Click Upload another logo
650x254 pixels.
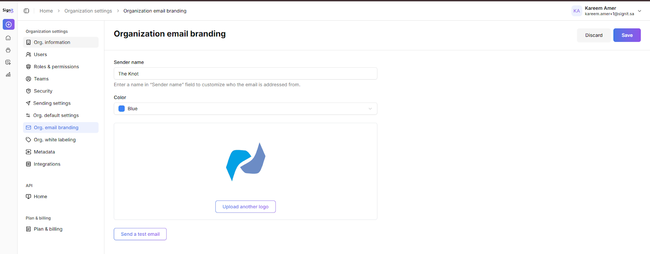pos(245,207)
